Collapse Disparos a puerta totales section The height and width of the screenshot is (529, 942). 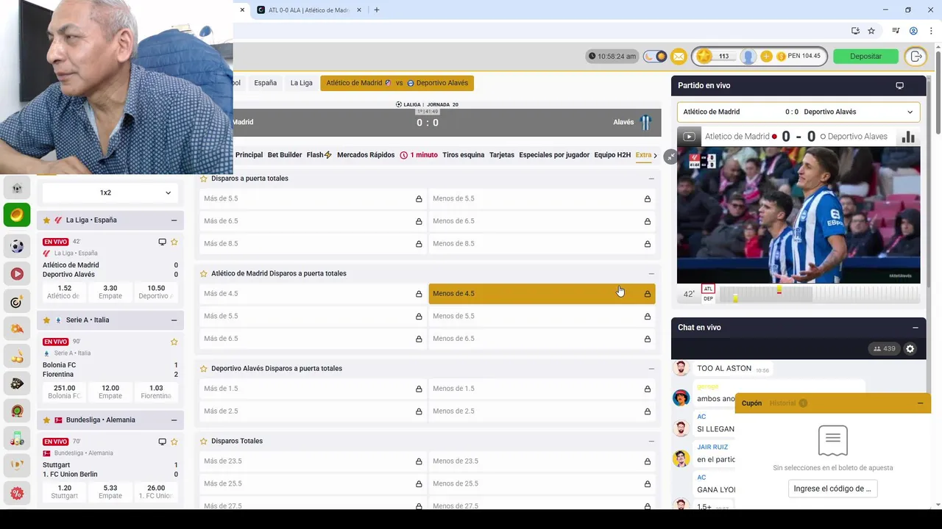point(651,179)
